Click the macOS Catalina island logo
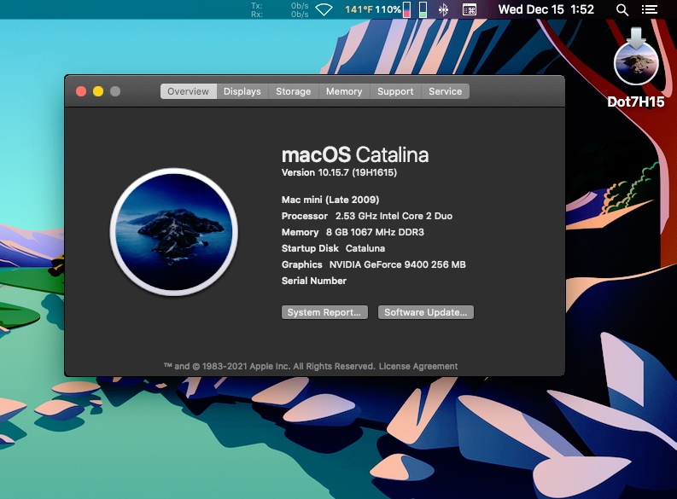This screenshot has height=499, width=677. point(174,232)
